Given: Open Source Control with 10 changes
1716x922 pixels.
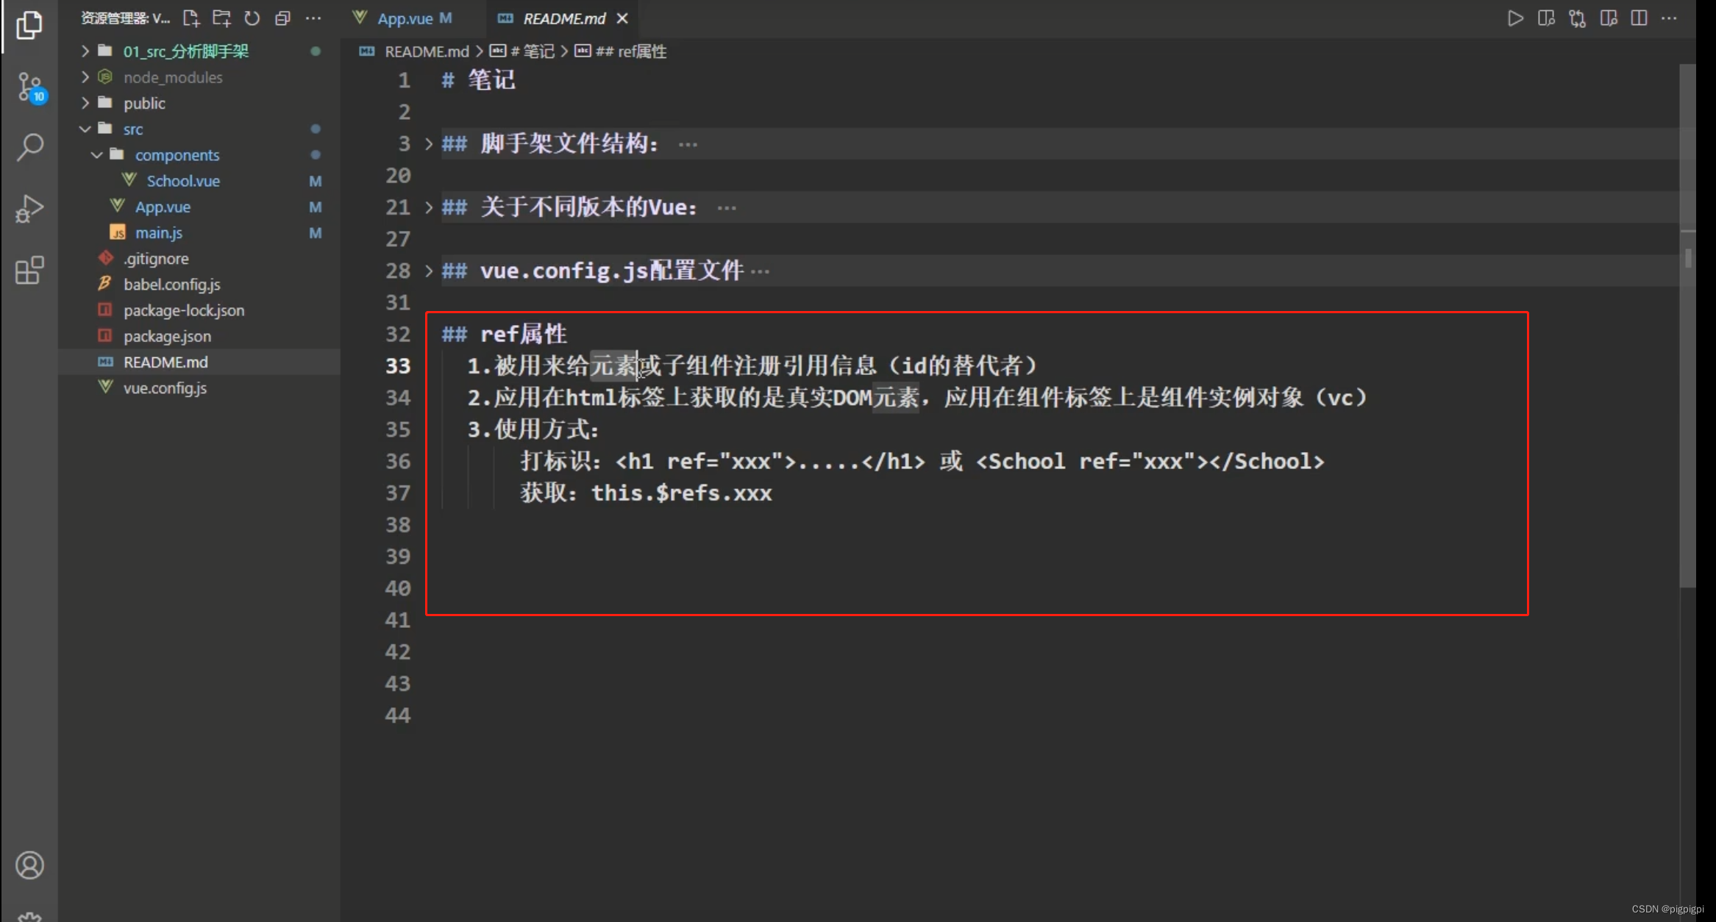Looking at the screenshot, I should click(30, 87).
